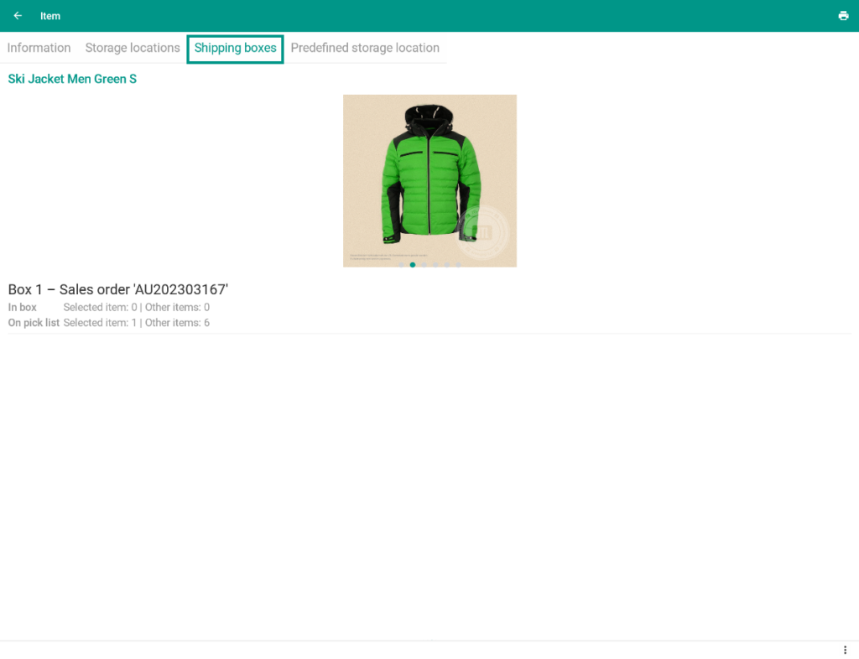Open the three-dot overflow menu at bottom
Viewport: 859px width, 659px height.
point(845,651)
